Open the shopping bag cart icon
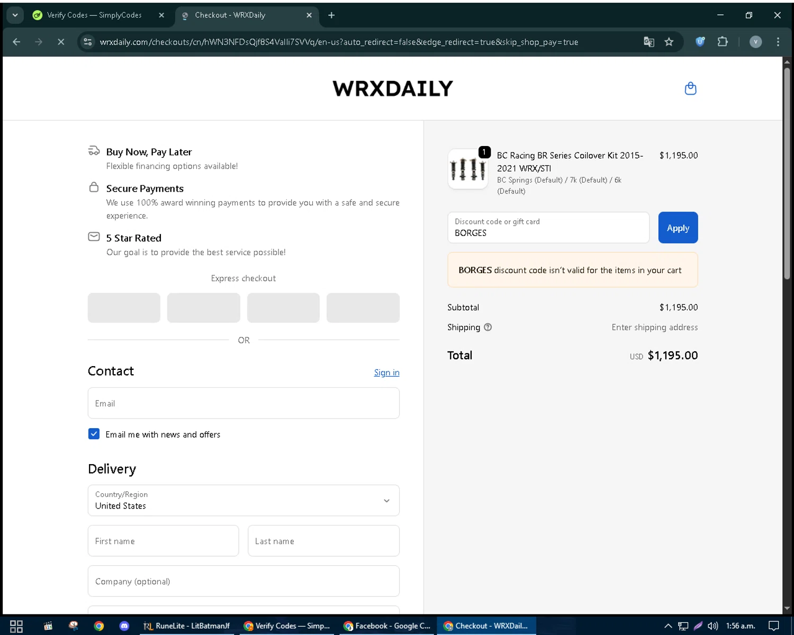The image size is (794, 635). point(690,88)
